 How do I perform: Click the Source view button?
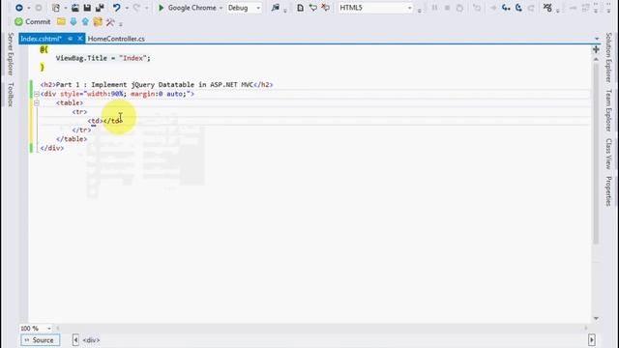(x=40, y=340)
